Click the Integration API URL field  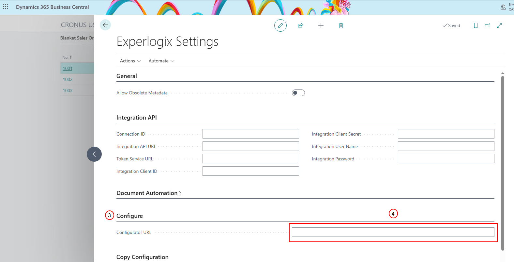[x=250, y=146]
